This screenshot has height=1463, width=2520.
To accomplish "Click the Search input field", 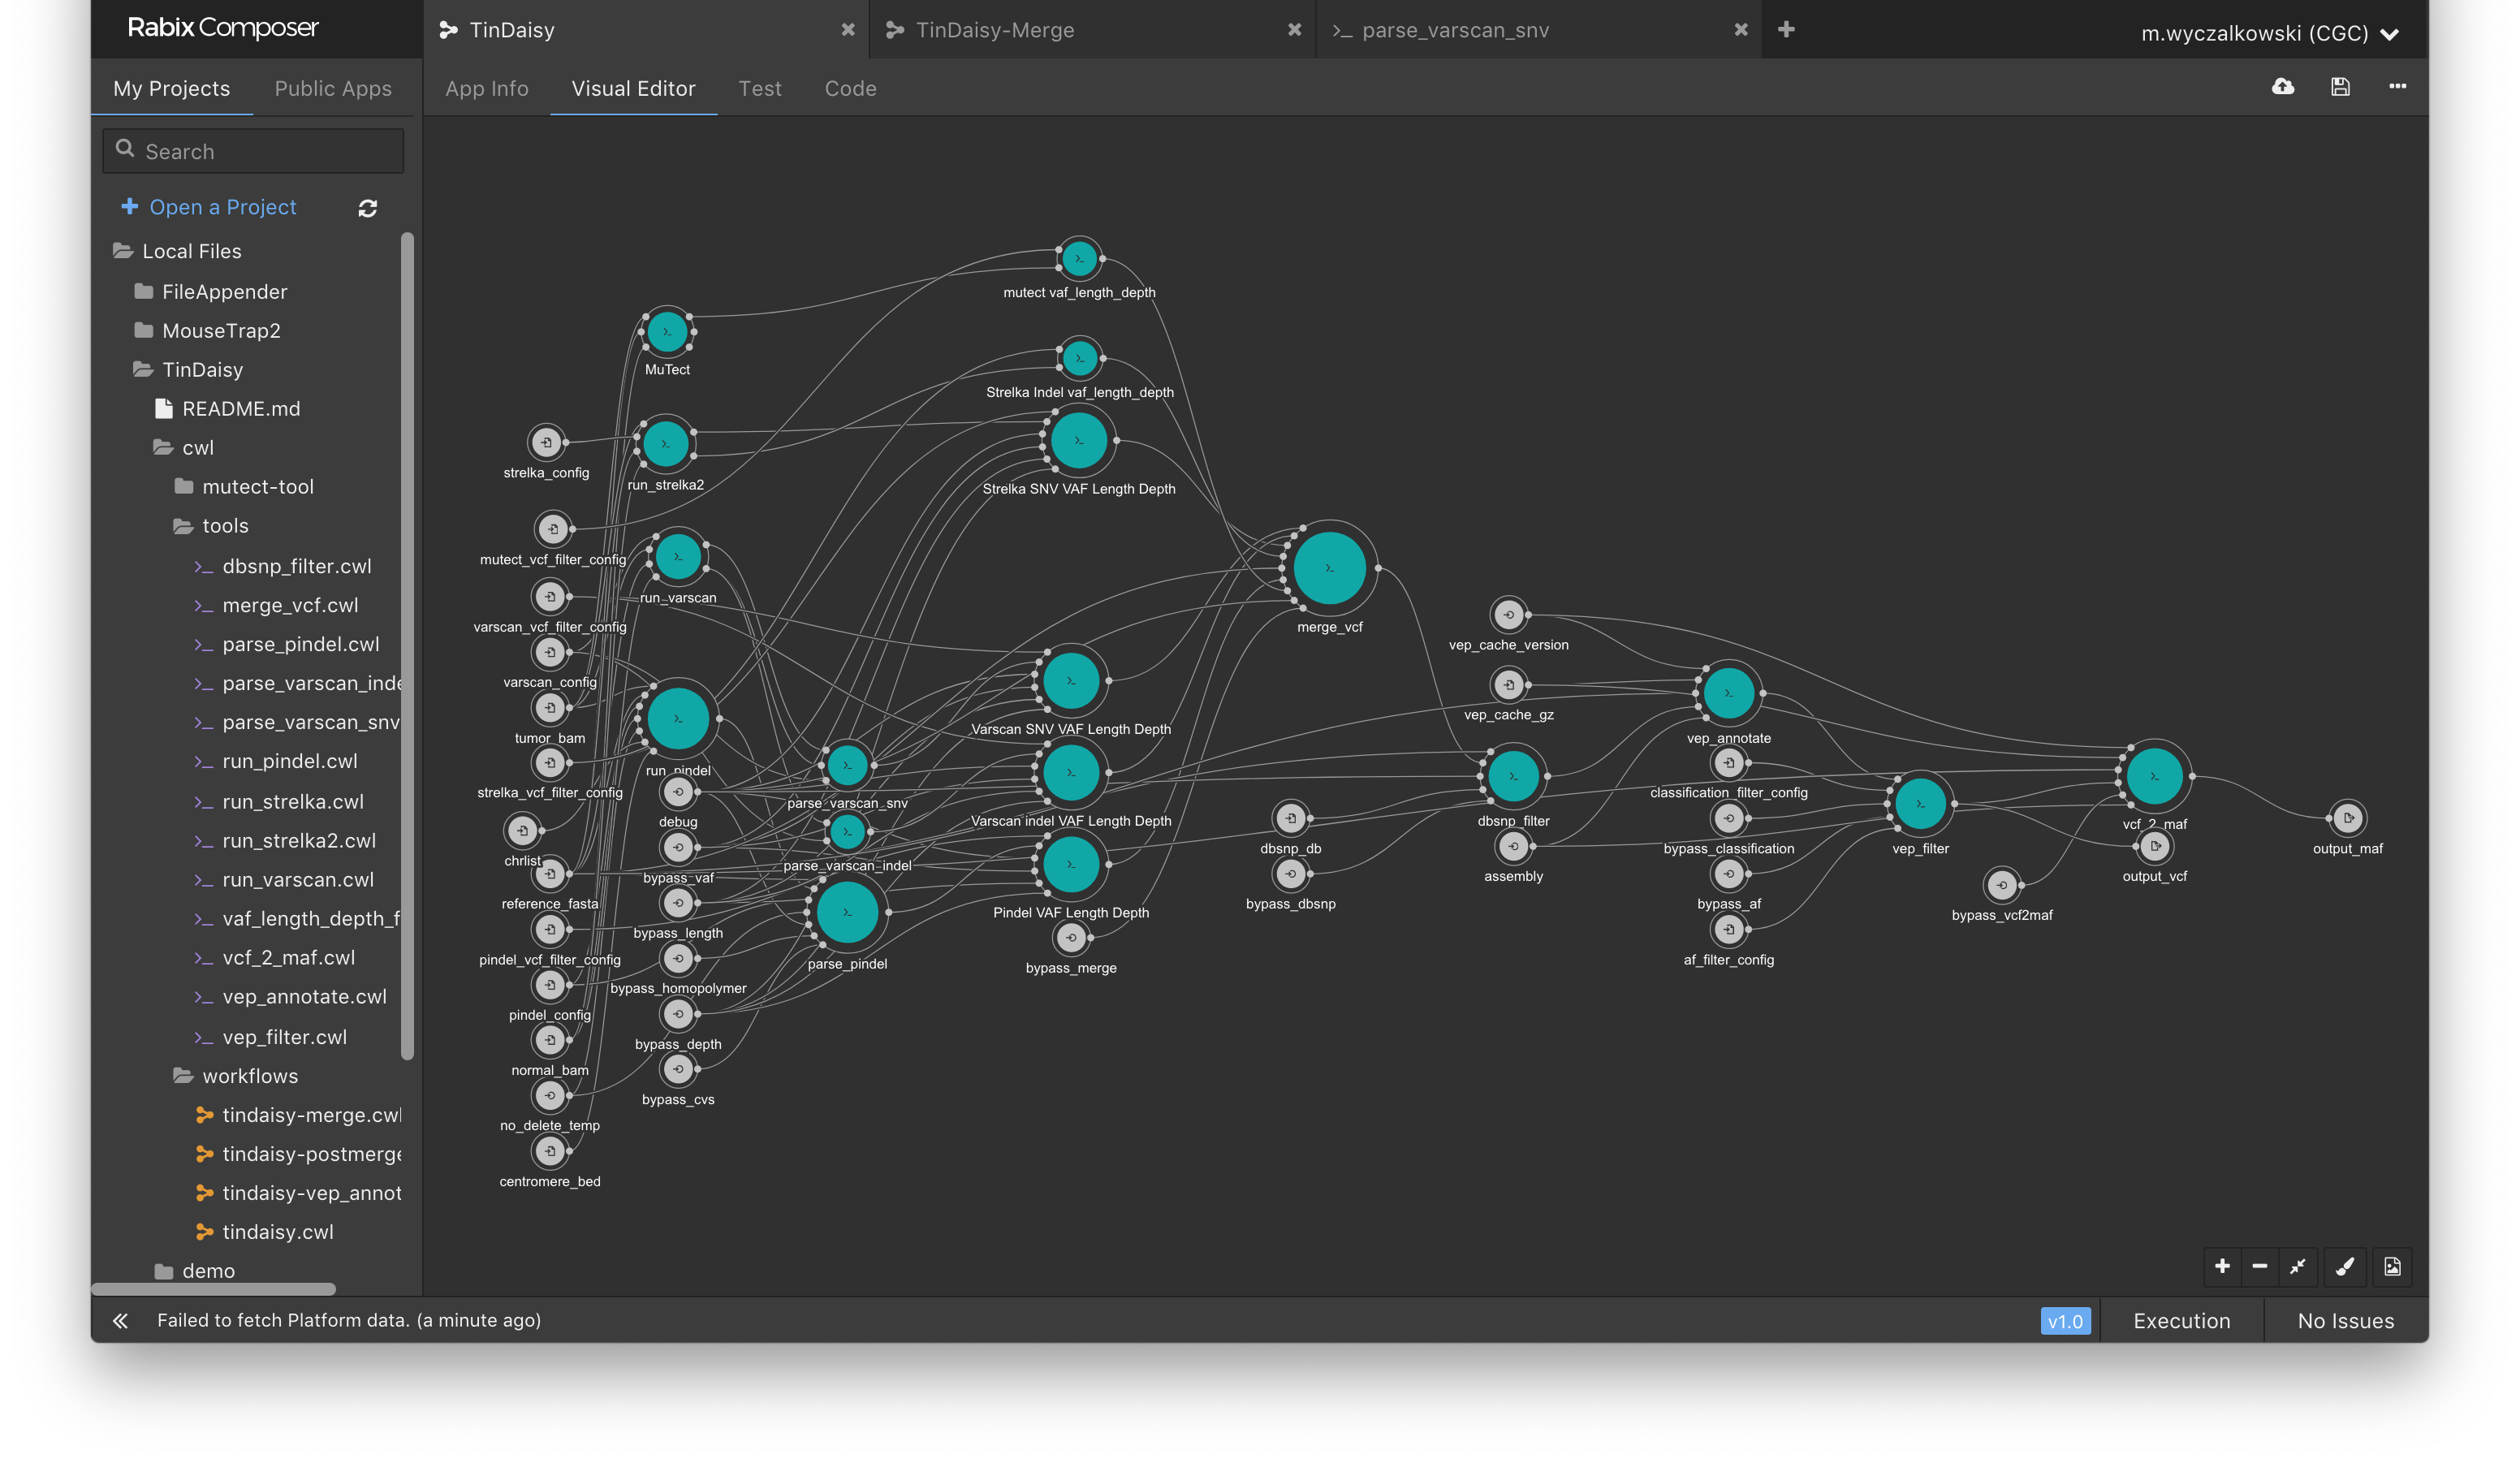I will click(x=254, y=151).
